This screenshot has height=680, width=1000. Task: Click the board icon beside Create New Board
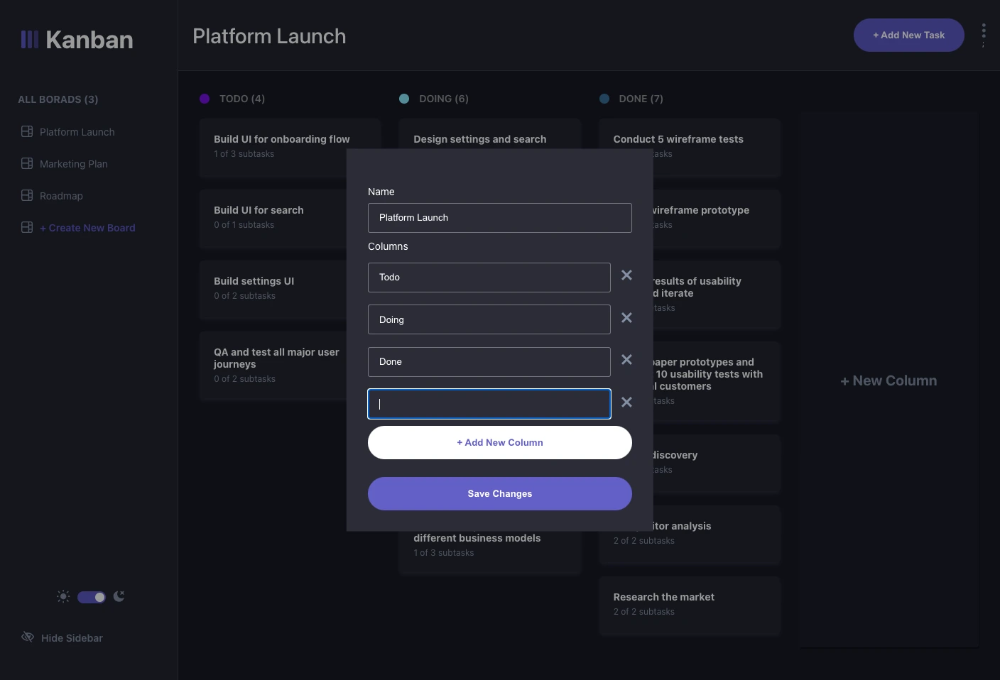(27, 227)
